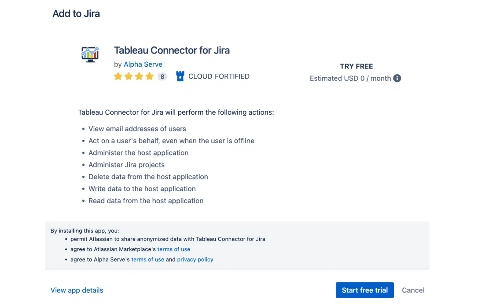Open Alpha Serve's privacy policy link
Image resolution: width=485 pixels, height=308 pixels.
click(x=195, y=259)
